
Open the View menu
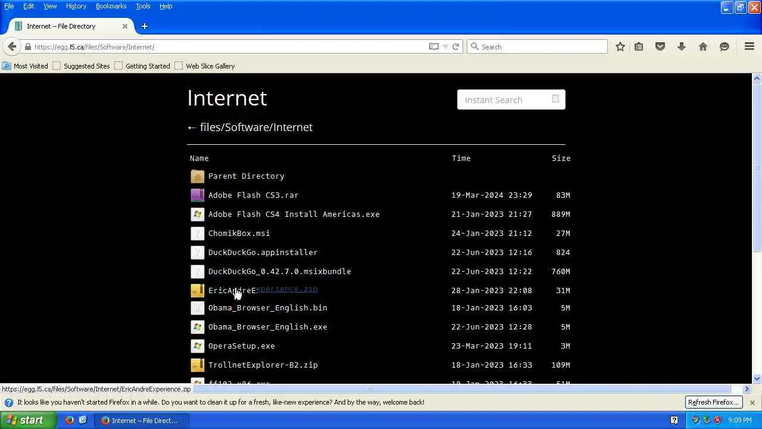[50, 6]
